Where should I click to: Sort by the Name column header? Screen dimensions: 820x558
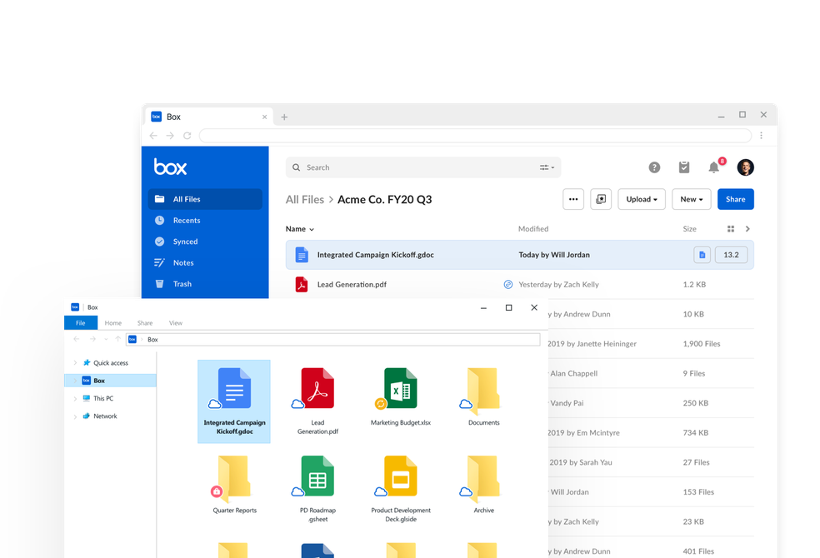300,229
